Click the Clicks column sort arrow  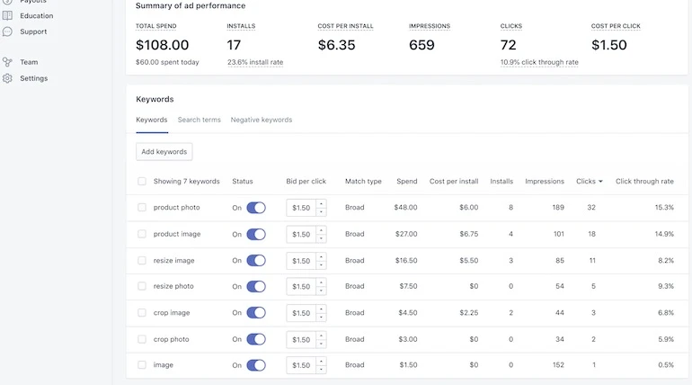(x=600, y=182)
